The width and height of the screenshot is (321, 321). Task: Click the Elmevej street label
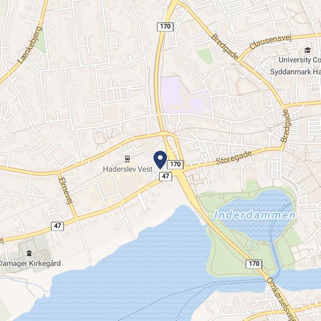pyautogui.click(x=66, y=191)
